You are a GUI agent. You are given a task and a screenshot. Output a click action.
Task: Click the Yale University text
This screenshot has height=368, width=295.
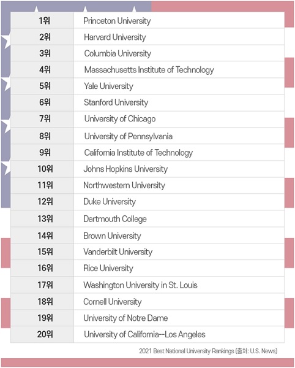click(108, 86)
